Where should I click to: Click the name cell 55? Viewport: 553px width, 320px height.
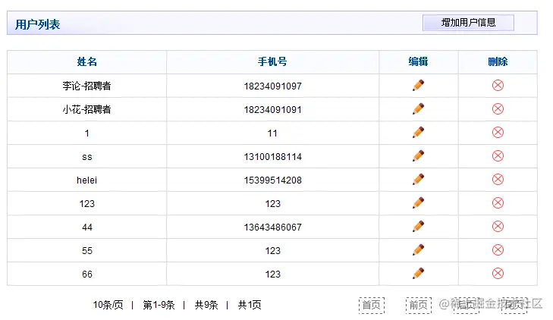(87, 250)
